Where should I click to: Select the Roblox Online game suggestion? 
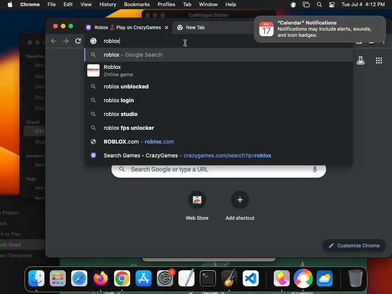219,70
